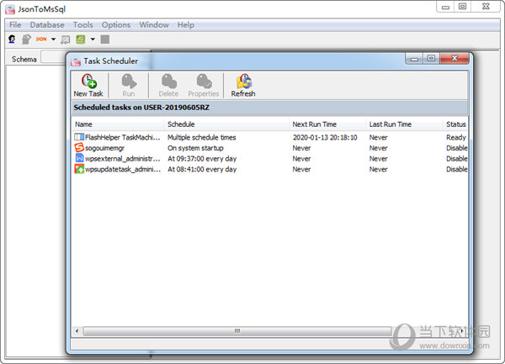
Task: Click next run time 2020-01-13 20:18:10
Action: (325, 137)
